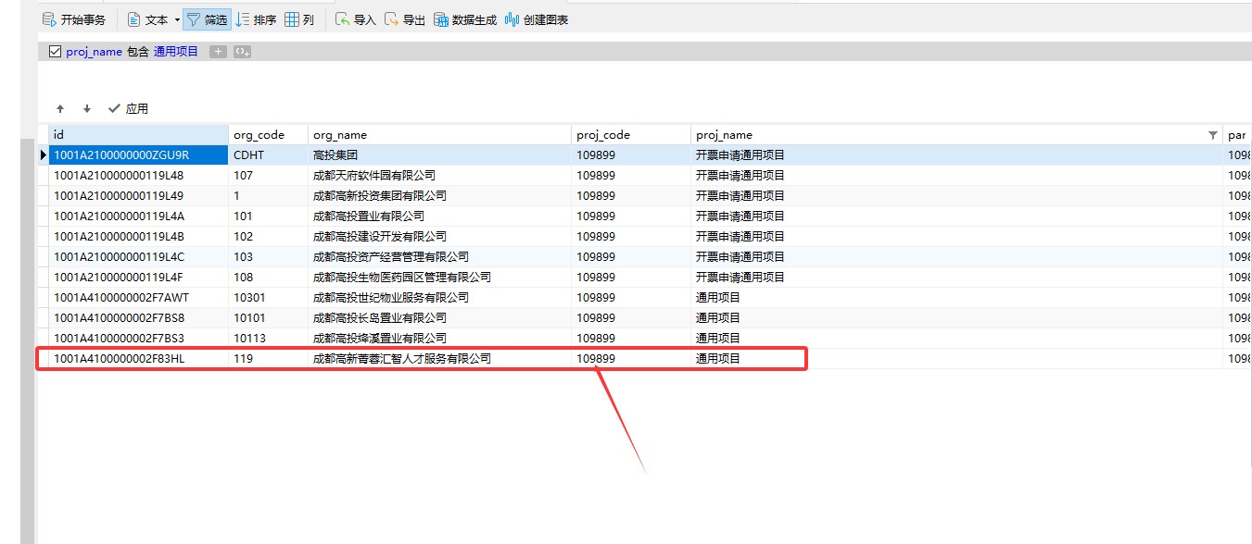Select the cell 1001A210000000119L4C
The height and width of the screenshot is (544, 1252).
(x=138, y=256)
